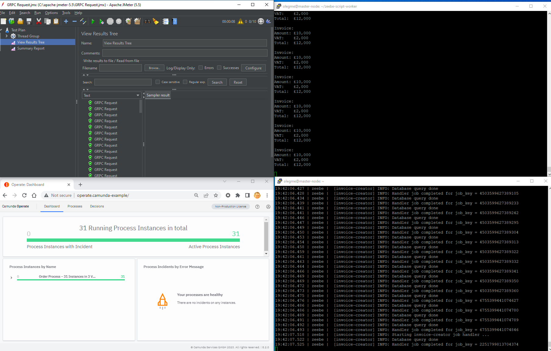Select the Sampler result tab
Screen dimensions: 551x351
click(x=158, y=95)
